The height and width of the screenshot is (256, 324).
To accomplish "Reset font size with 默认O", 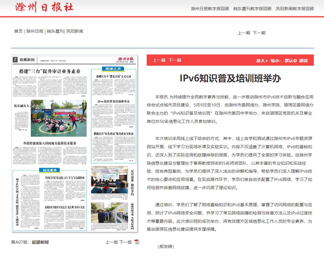I will [x=291, y=60].
